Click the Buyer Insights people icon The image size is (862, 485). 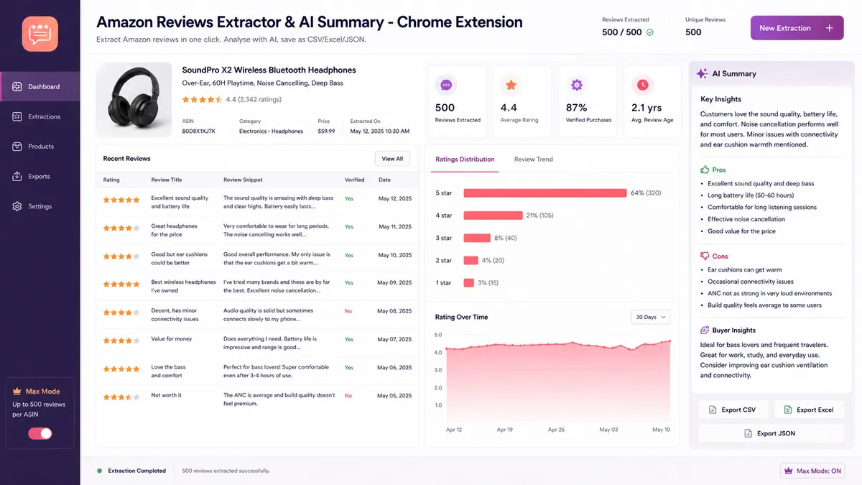705,331
